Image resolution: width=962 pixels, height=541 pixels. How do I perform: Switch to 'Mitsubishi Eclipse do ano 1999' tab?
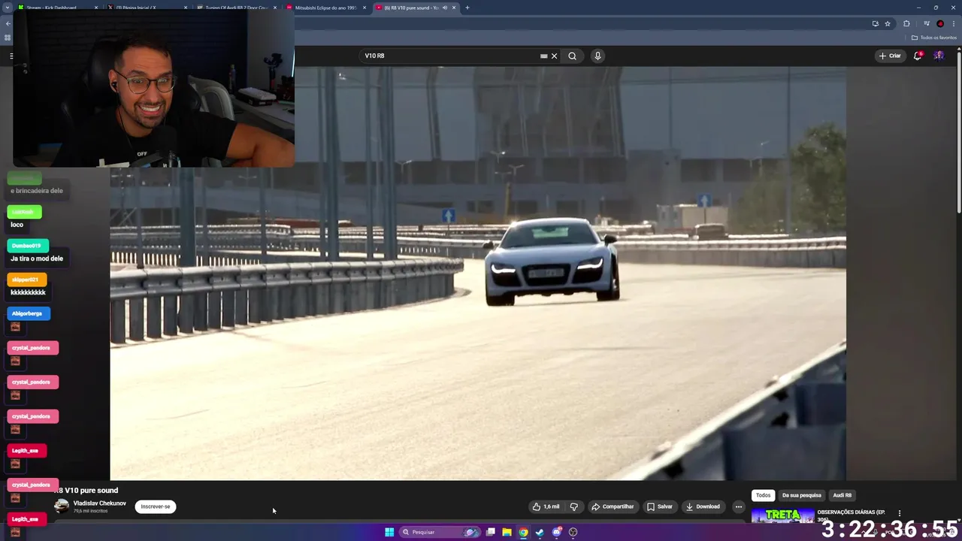click(x=325, y=8)
